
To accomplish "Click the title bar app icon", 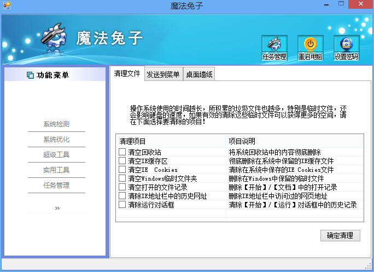I will coord(7,5).
